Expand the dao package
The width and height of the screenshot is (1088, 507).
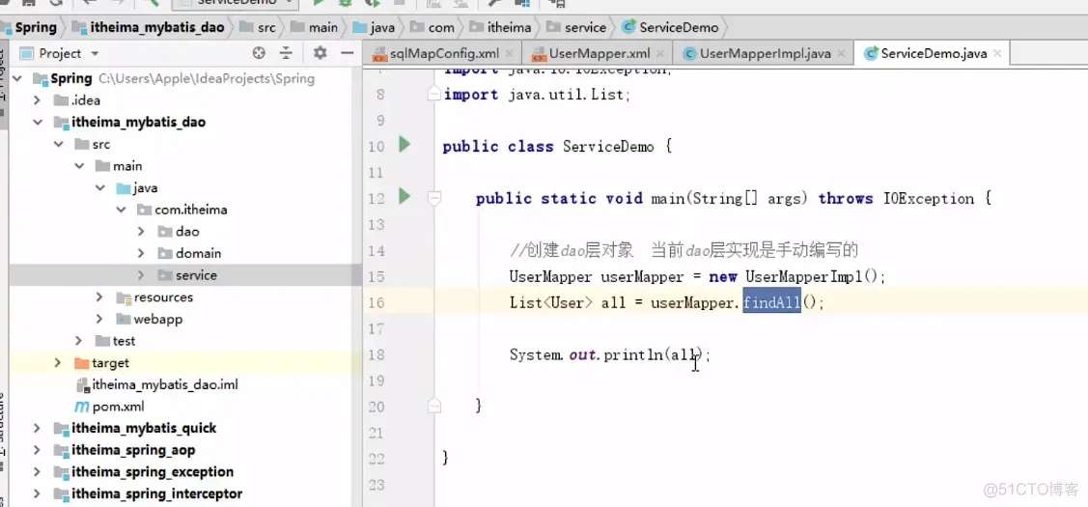[141, 231]
